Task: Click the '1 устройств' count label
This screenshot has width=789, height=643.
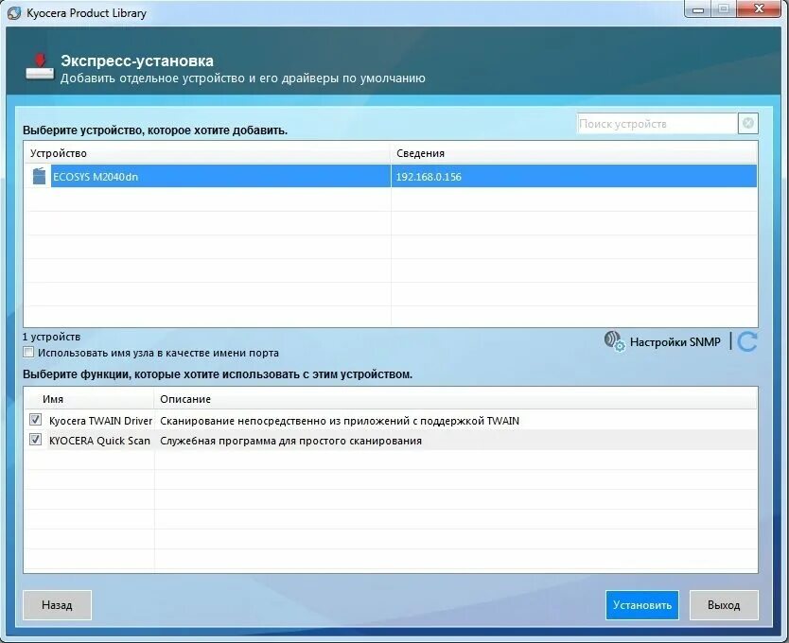Action: tap(51, 337)
